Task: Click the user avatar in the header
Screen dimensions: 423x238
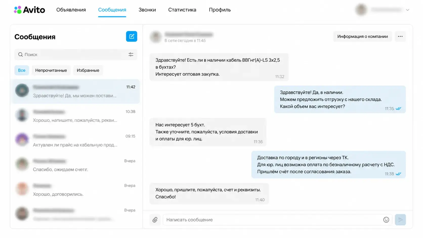Action: coord(361,10)
